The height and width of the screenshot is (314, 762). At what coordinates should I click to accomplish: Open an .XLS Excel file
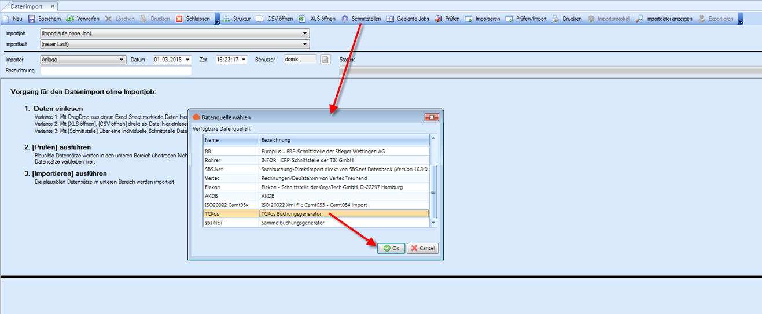(x=316, y=19)
